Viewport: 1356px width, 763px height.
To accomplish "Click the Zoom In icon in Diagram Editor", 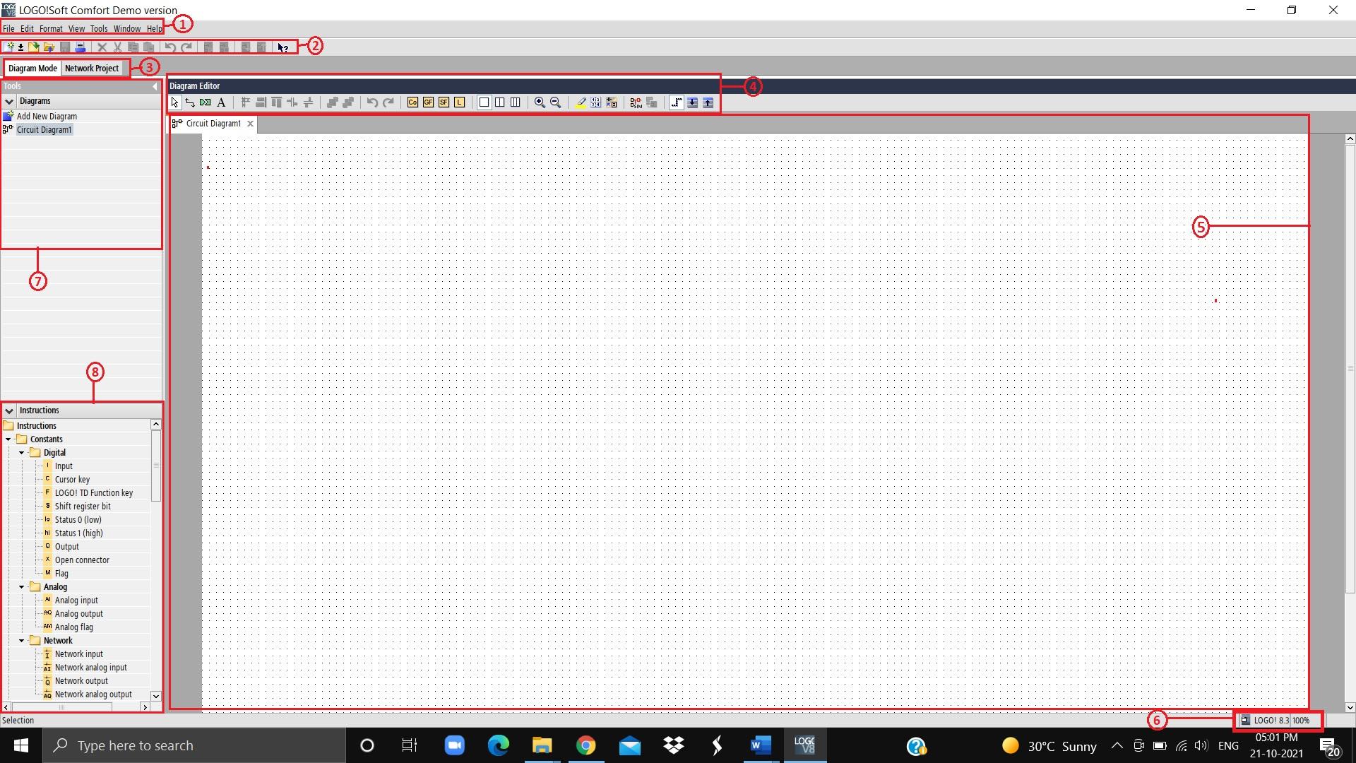I will (x=540, y=102).
